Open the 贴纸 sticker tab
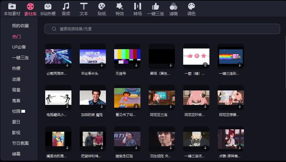 101,9
